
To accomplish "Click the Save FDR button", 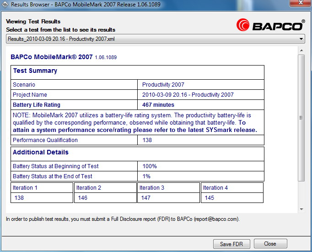I will tap(231, 244).
